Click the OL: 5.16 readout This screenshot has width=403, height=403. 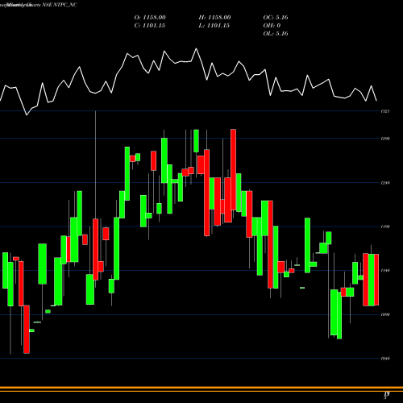tap(276, 34)
